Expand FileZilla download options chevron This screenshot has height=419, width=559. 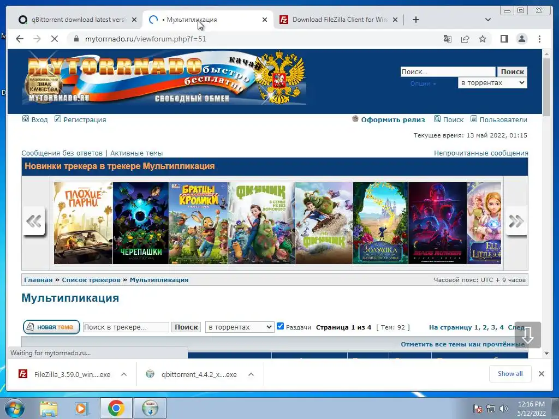124,374
